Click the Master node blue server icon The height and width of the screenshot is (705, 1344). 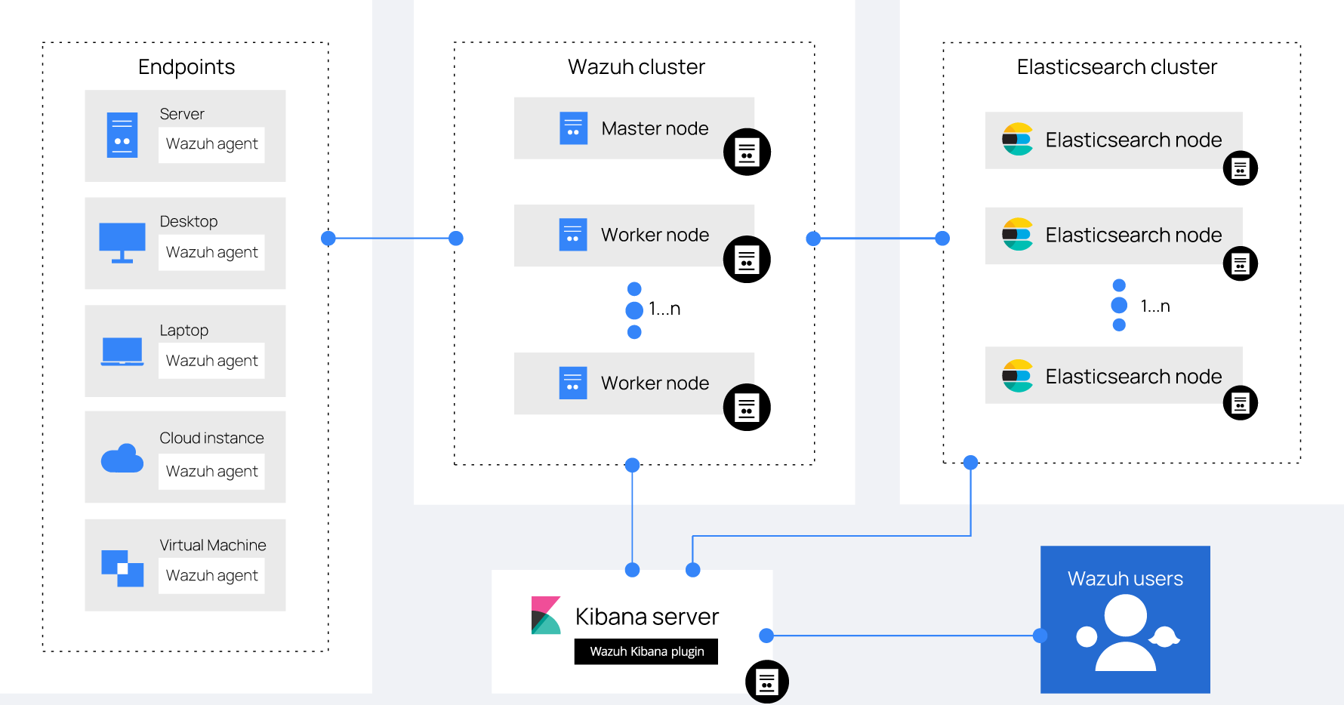(573, 128)
